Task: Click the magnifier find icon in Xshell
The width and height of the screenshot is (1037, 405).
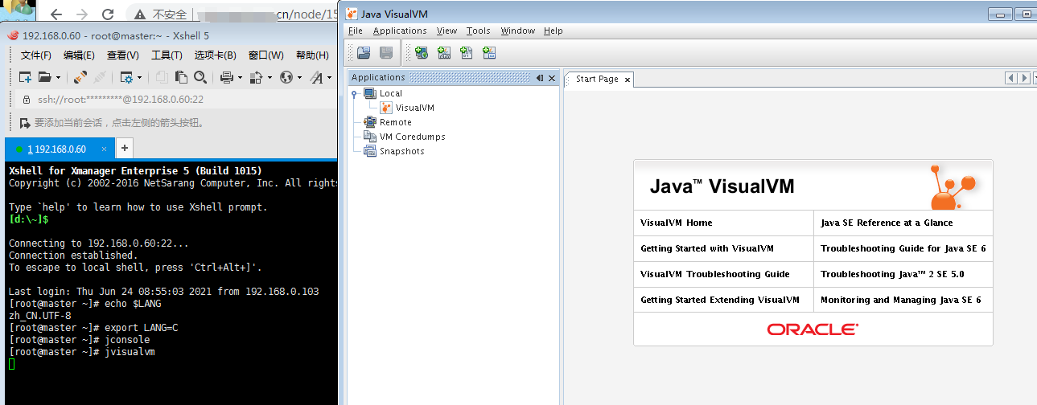Action: [x=200, y=77]
